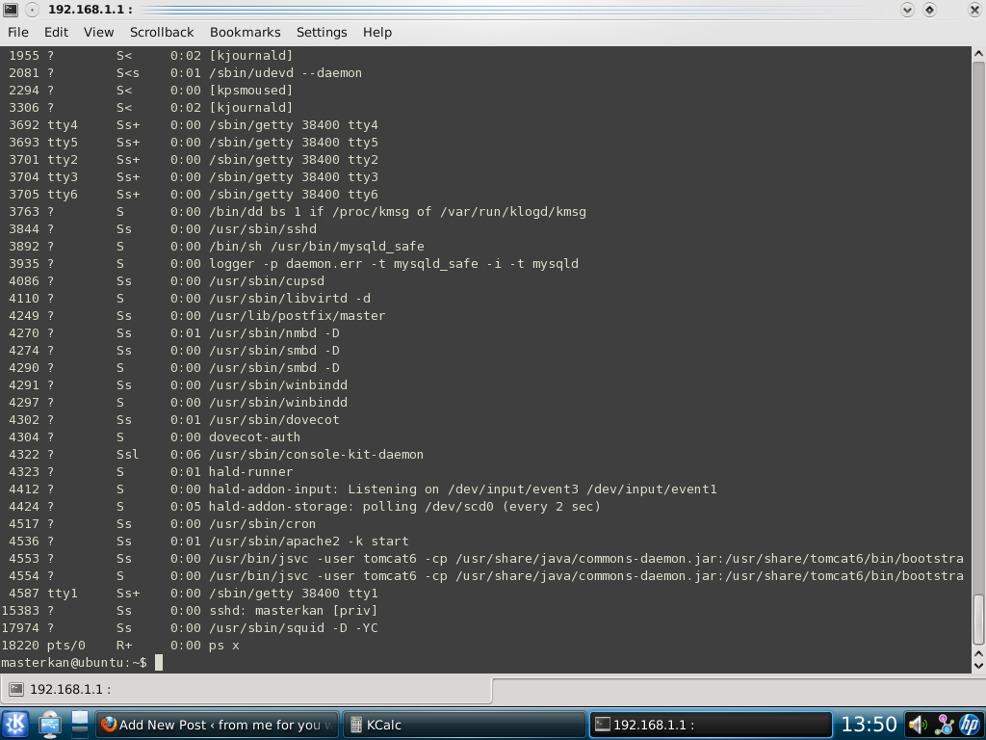Click the KCalc calculator icon in taskbar
Screen dimensions: 986x740
356,725
